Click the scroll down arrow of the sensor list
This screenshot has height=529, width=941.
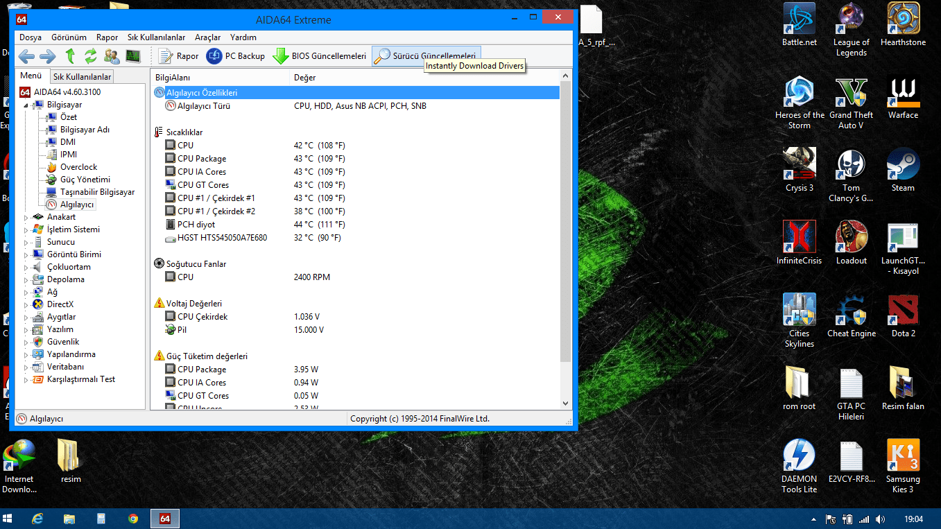pyautogui.click(x=565, y=403)
